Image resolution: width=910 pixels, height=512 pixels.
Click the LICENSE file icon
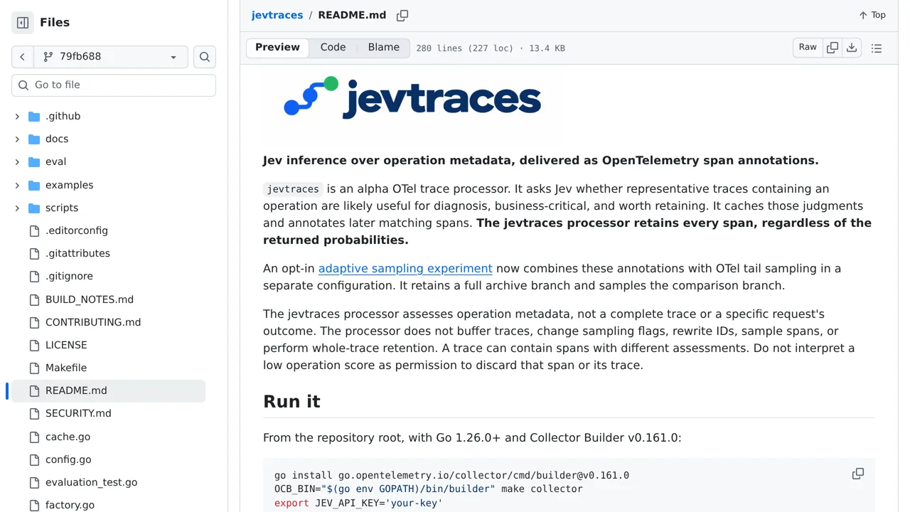tap(34, 346)
